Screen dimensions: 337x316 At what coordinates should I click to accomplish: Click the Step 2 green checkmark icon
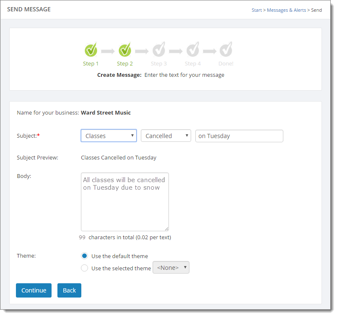pos(124,50)
